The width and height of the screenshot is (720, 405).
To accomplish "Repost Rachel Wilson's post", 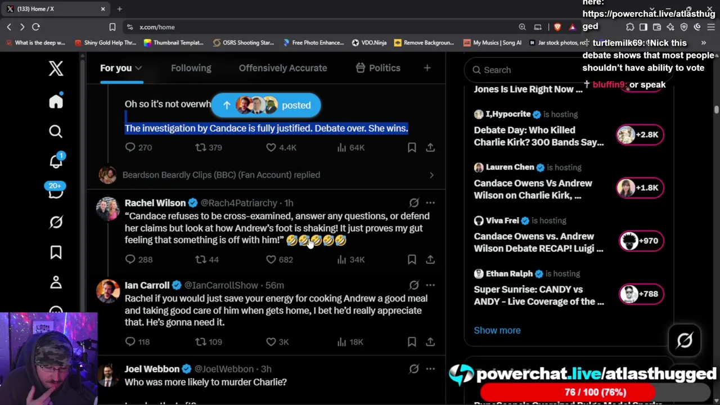I will coord(200,259).
